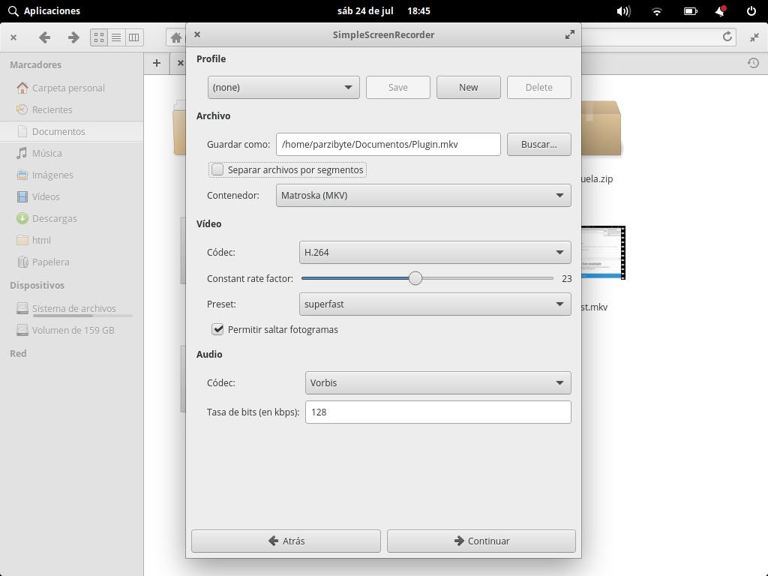Open the Contenedor Matroska (MKV) dropdown
This screenshot has height=576, width=768.
(x=424, y=196)
